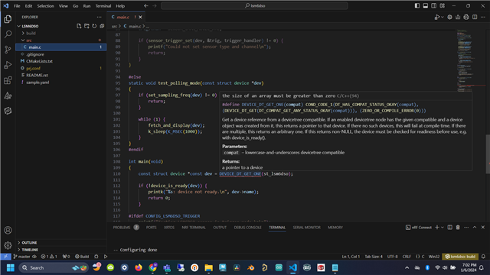490x275 pixels.
Task: Open the Terminal menu
Action: pos(103,6)
